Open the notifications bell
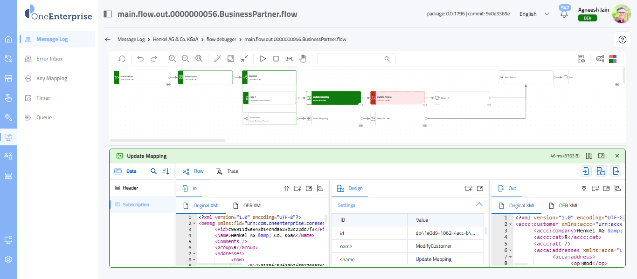This screenshot has height=279, width=637. coord(564,14)
